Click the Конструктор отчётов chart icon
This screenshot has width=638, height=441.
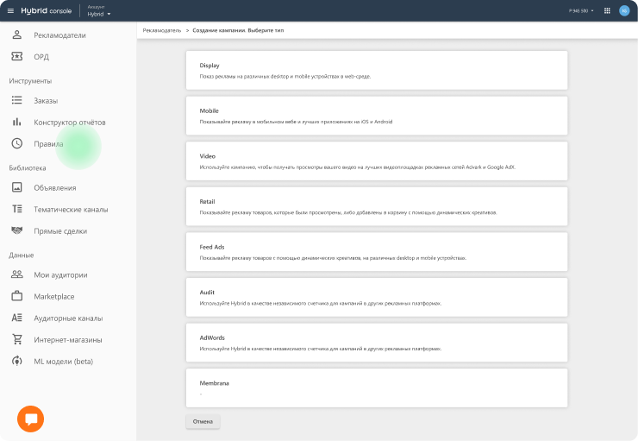tap(16, 123)
